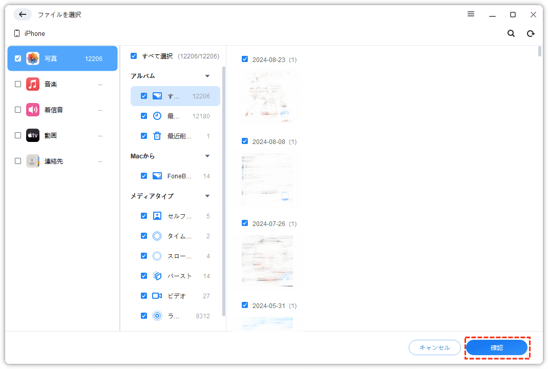Enable the 音楽 checkbox
Viewport: 548px width, 369px height.
coord(18,84)
